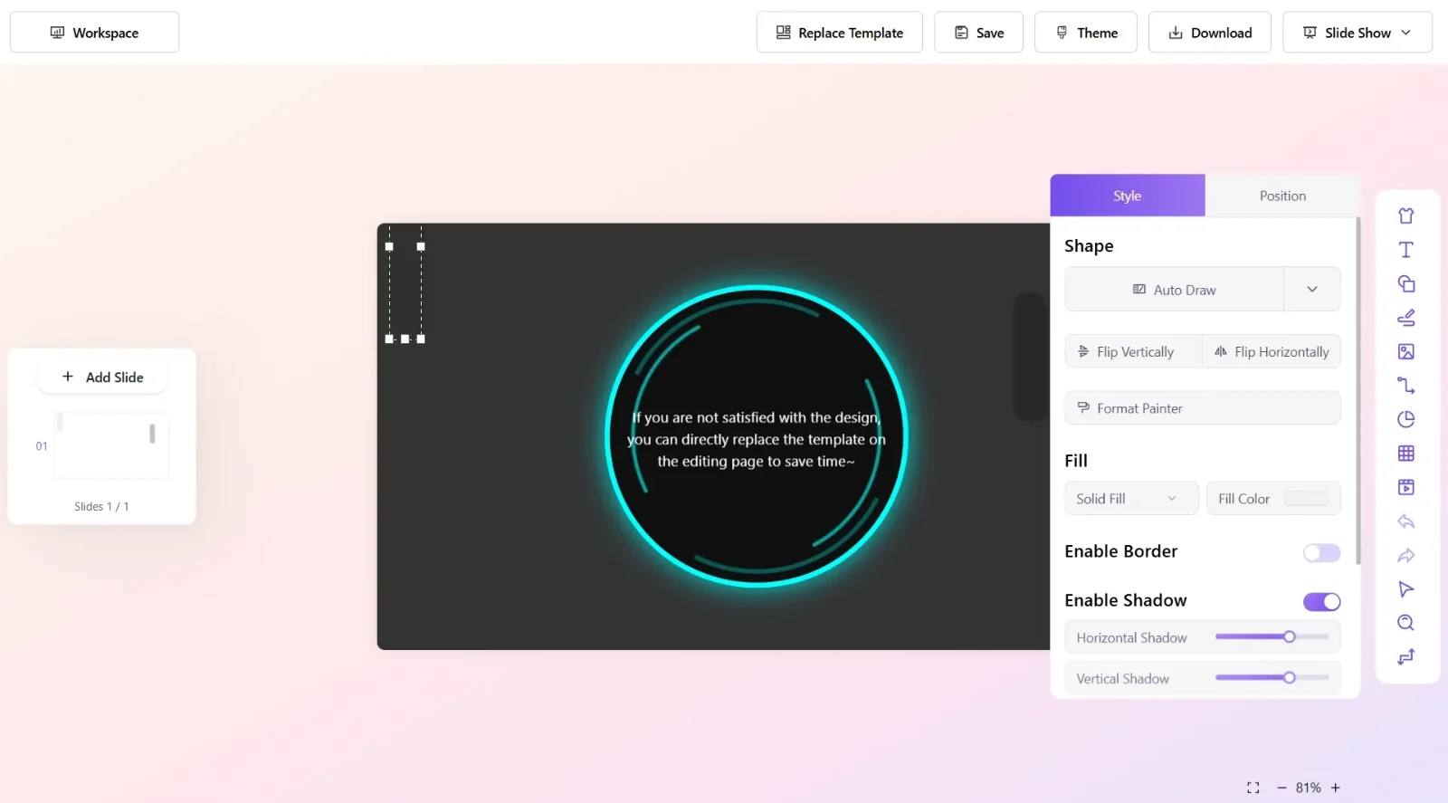Click the Add Slide button

click(x=102, y=377)
